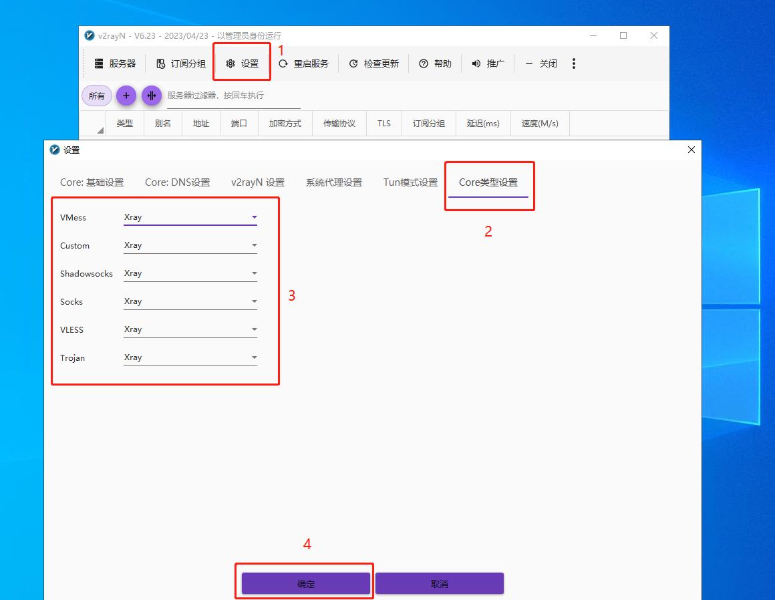The image size is (775, 600).
Task: Open 订阅分组 in the v2rayN toolbar
Action: coord(181,63)
